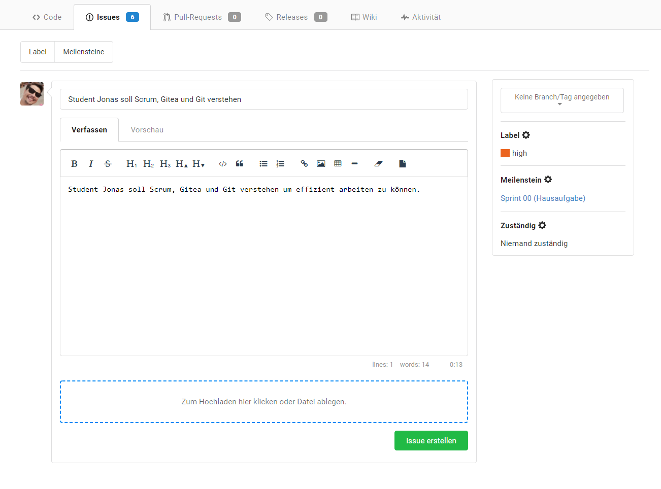This screenshot has width=661, height=489.
Task: Switch to the Vorschau tab
Action: [x=147, y=130]
